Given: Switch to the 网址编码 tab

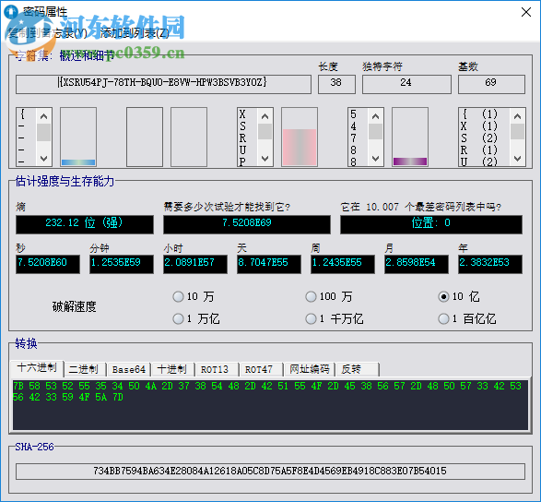Looking at the screenshot, I should click(x=310, y=369).
